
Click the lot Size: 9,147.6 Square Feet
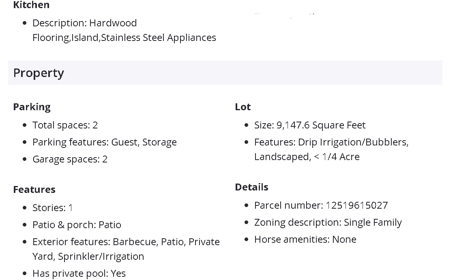pos(310,125)
